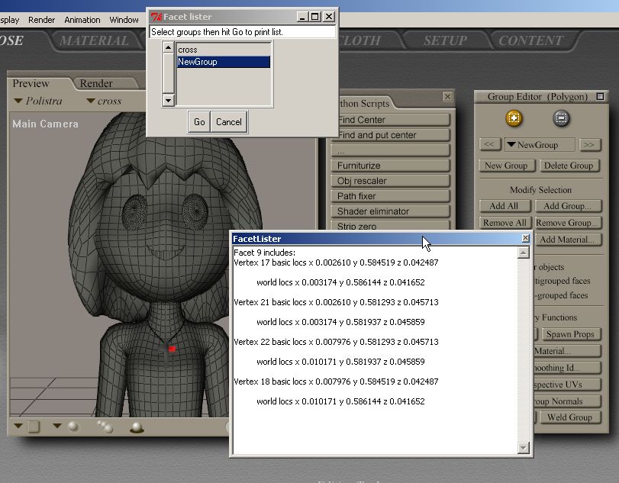This screenshot has height=483, width=619.
Task: Click the square box icon below the preview
Action: [34, 427]
